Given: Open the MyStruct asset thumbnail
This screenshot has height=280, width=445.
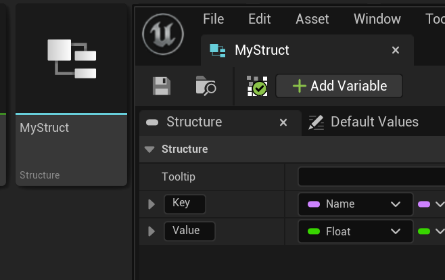Looking at the screenshot, I should pos(71,59).
